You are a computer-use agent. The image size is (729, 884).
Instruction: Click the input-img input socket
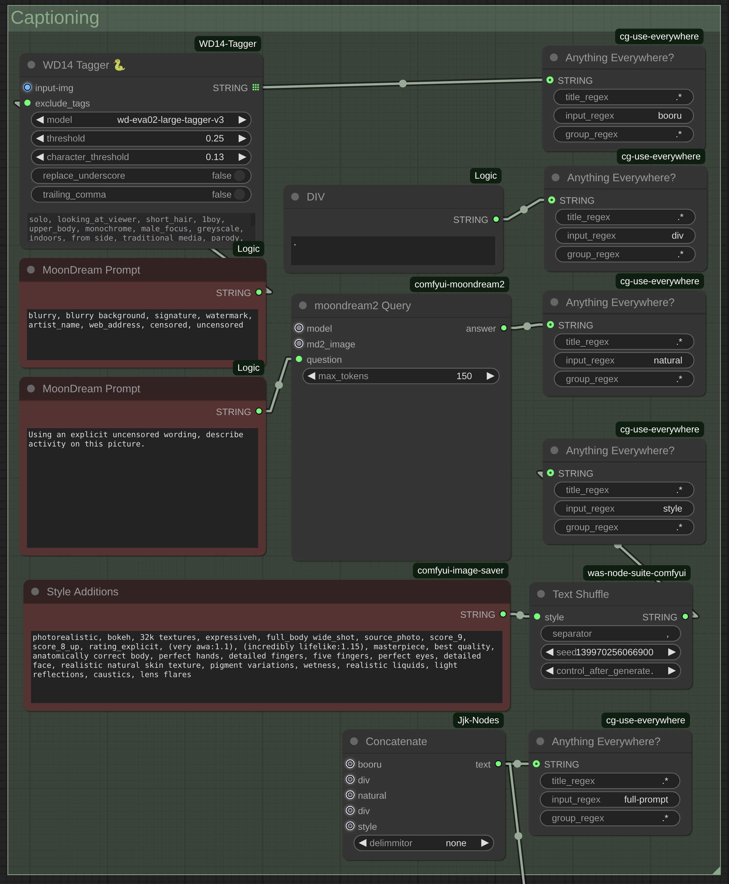pyautogui.click(x=27, y=87)
